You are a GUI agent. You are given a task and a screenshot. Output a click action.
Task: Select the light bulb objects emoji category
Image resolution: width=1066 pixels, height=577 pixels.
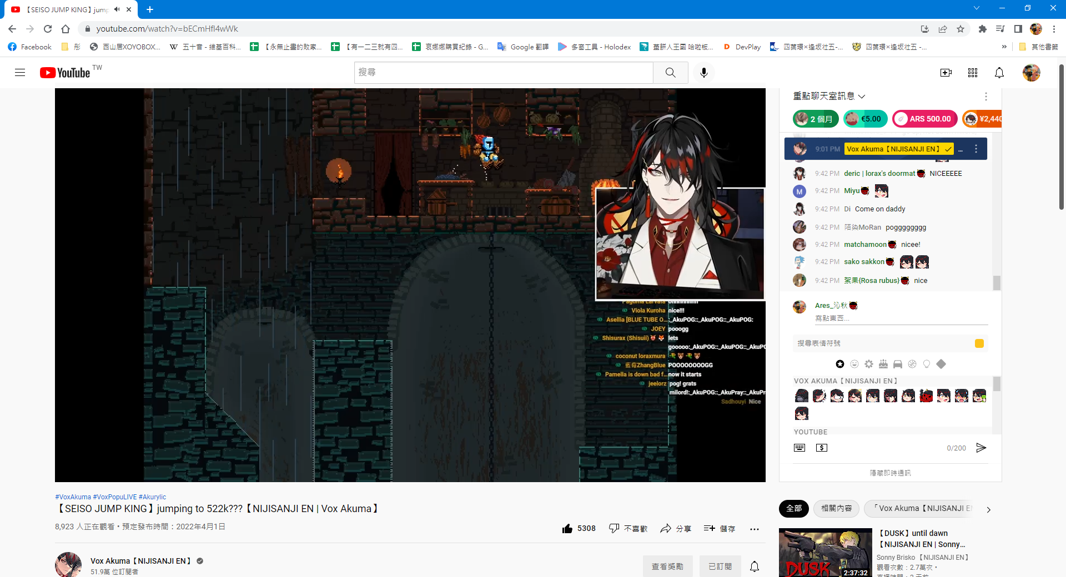927,364
